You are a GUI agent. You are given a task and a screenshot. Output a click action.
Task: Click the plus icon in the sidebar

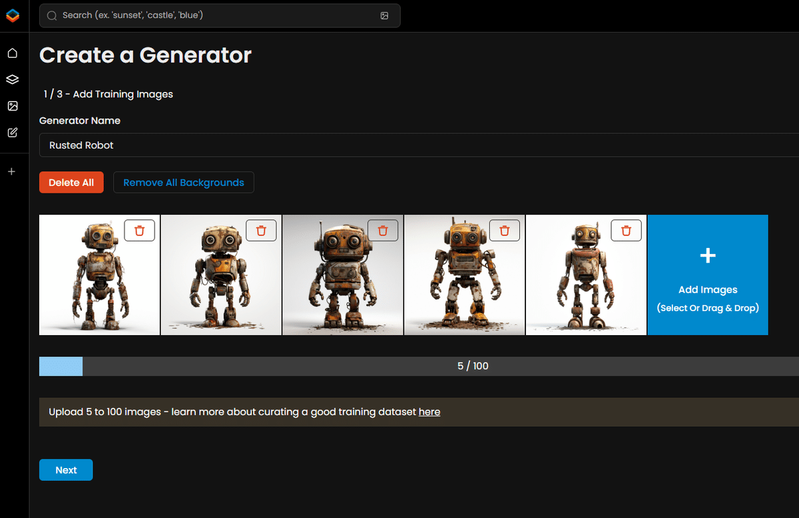(x=11, y=172)
